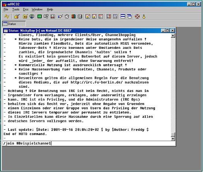Click the green /a Aliases icon

pos(39,17)
